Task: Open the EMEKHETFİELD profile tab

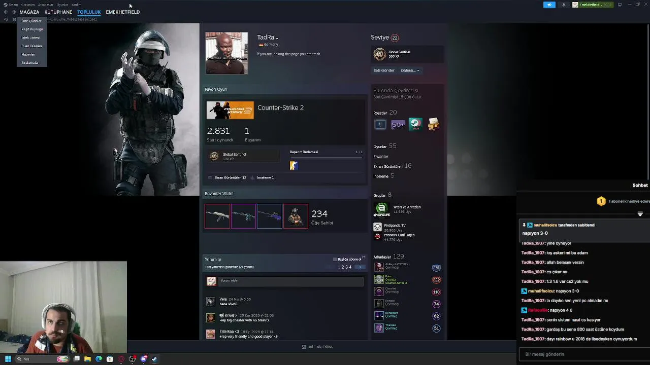Action: [123, 12]
